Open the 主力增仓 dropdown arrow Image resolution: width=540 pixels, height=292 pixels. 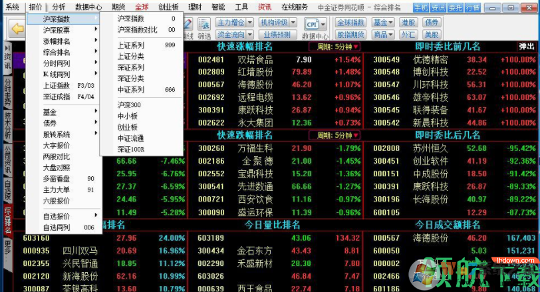pos(250,23)
